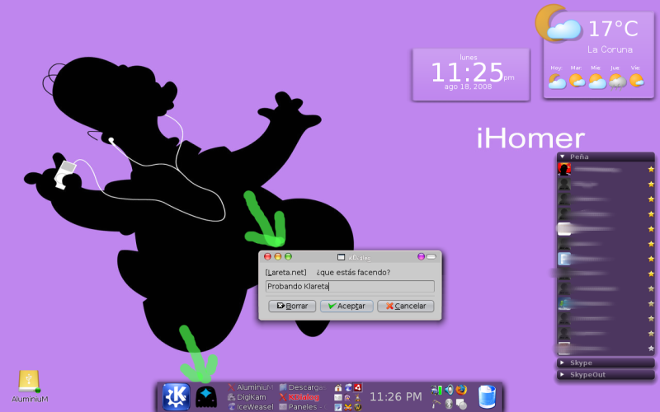This screenshot has height=412, width=660.
Task: Click the pickaxe tool tray icon
Action: [436, 404]
